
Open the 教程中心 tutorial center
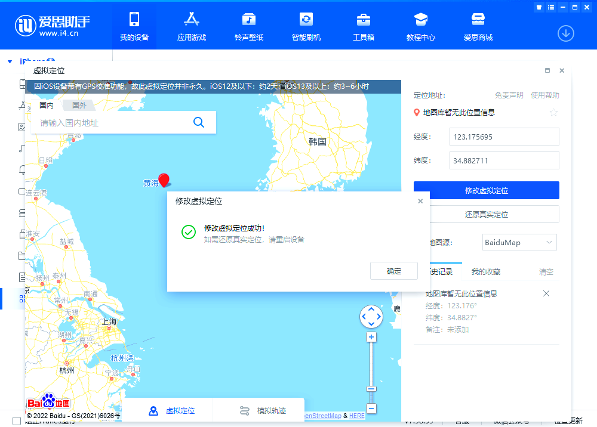(x=420, y=26)
